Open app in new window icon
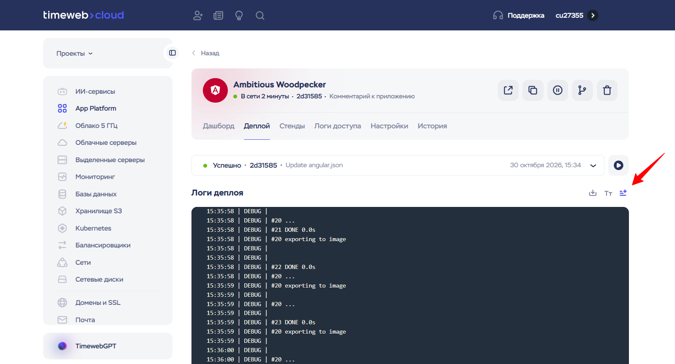The image size is (675, 364). 508,90
